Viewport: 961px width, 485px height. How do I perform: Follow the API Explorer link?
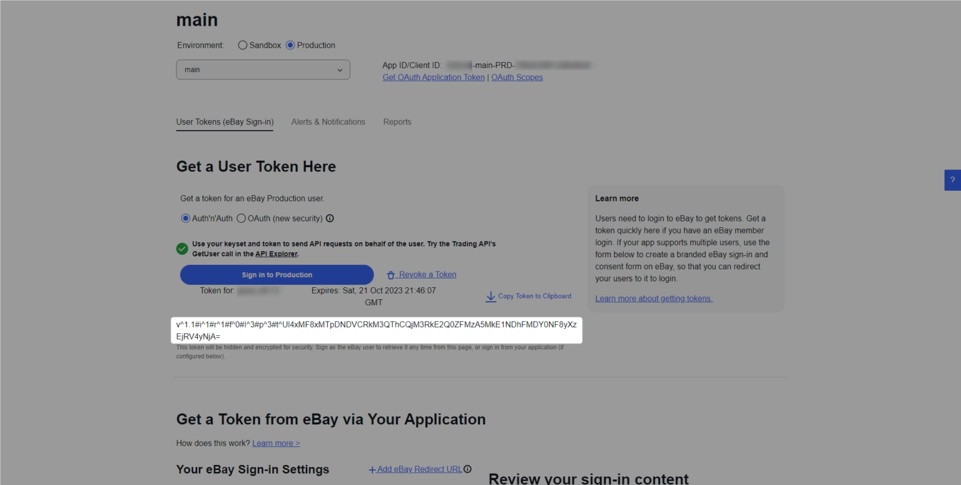click(x=276, y=254)
